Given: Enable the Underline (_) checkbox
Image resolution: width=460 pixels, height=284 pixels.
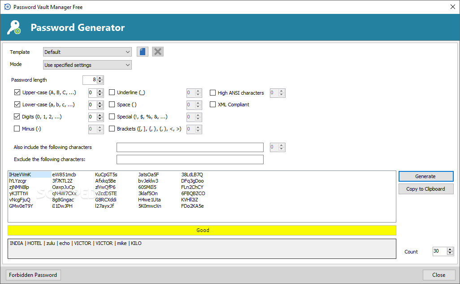Looking at the screenshot, I should pyautogui.click(x=112, y=92).
